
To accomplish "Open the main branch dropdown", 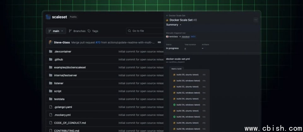I will coord(56,31).
